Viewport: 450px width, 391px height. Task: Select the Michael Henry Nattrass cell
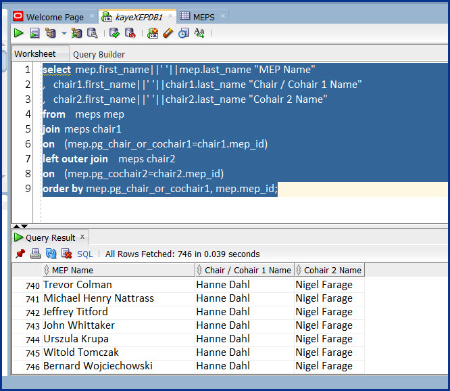tap(119, 298)
